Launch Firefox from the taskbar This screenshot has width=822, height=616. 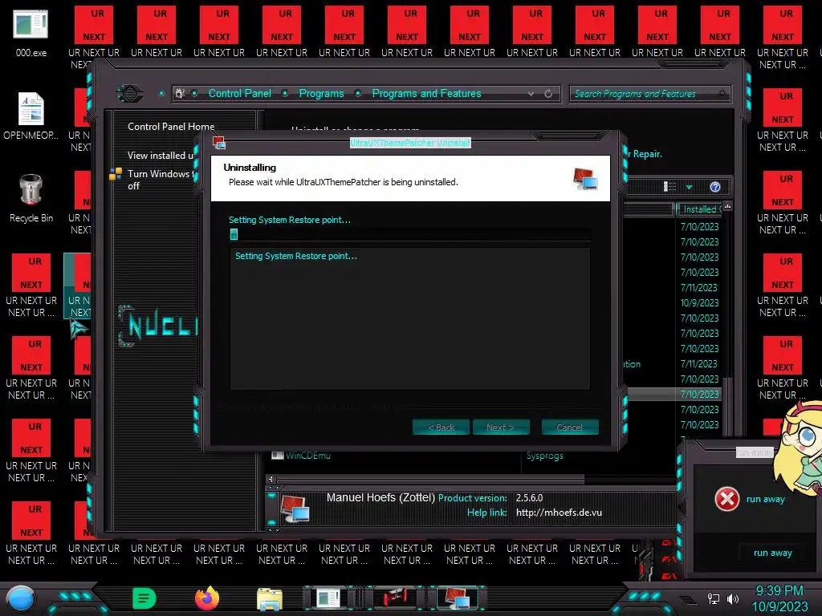[207, 598]
